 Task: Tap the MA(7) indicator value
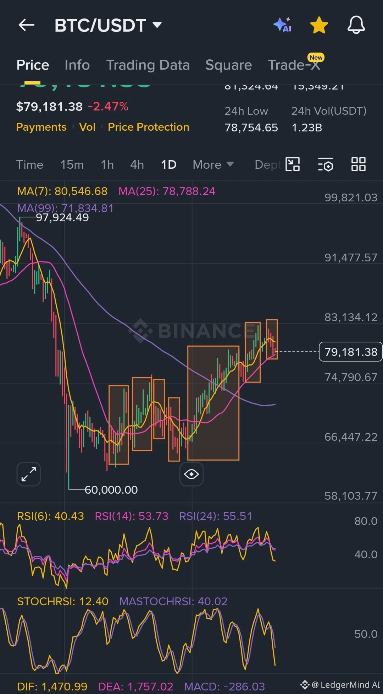tap(62, 191)
